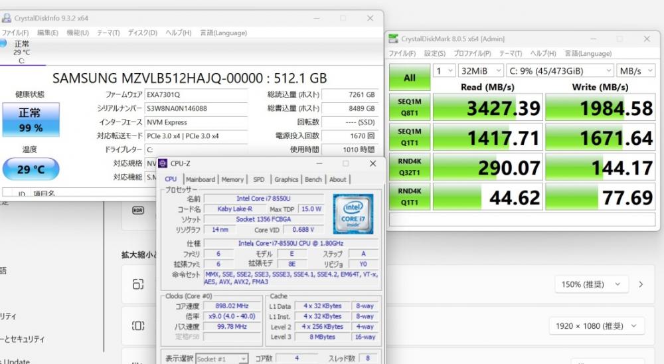Open 言語(Language) menu in CrystalDiskMark
This screenshot has width=664, height=364.
(x=588, y=53)
